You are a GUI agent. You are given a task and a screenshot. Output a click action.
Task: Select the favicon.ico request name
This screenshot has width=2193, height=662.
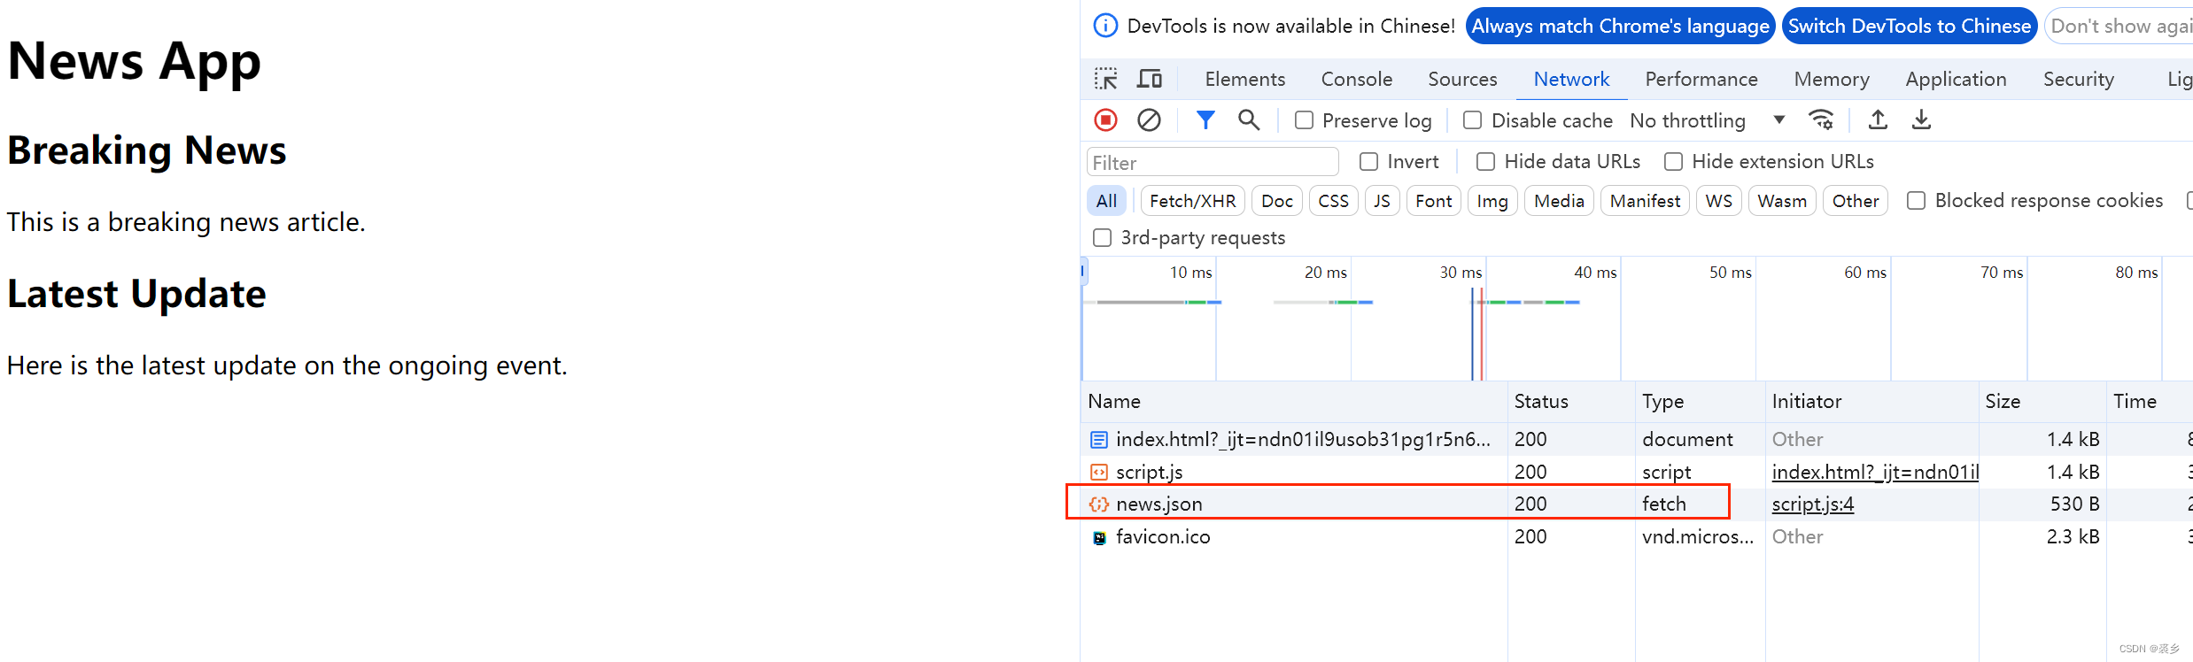tap(1163, 537)
